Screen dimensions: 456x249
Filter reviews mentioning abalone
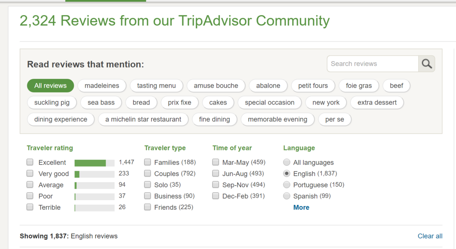[268, 86]
